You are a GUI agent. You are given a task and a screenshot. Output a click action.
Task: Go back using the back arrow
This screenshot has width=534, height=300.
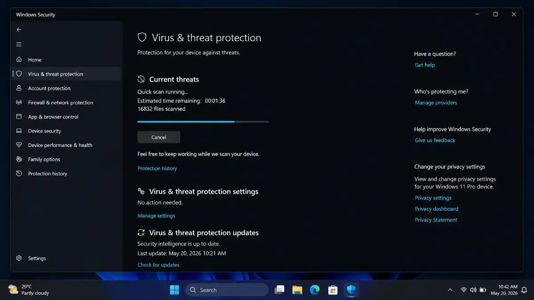coord(19,29)
